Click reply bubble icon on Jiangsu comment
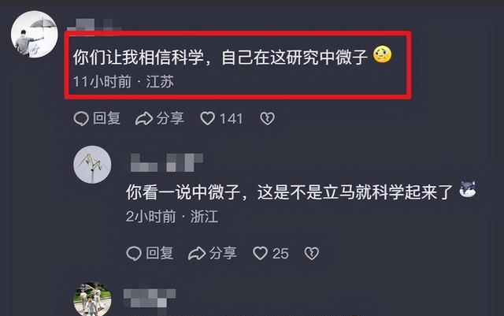Screen dimensions: 504x316 (x=81, y=119)
